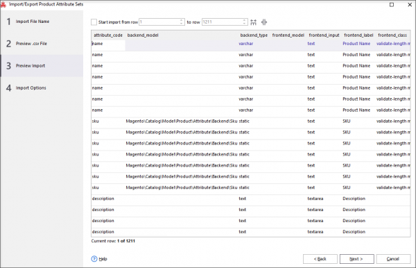Click the 'to row' number field
The width and height of the screenshot is (416, 268).
[x=223, y=22]
